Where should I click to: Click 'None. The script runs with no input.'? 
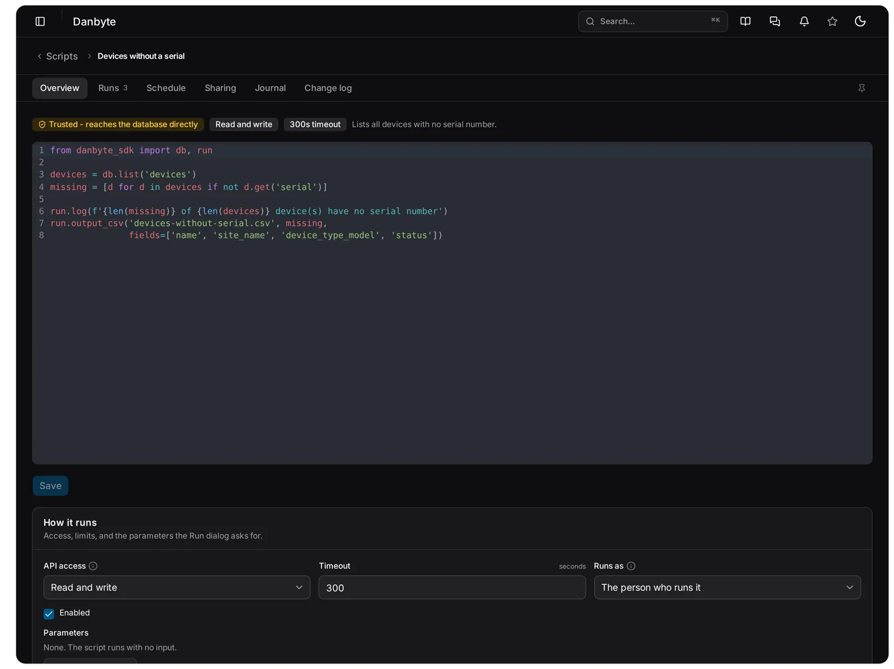[x=110, y=647]
